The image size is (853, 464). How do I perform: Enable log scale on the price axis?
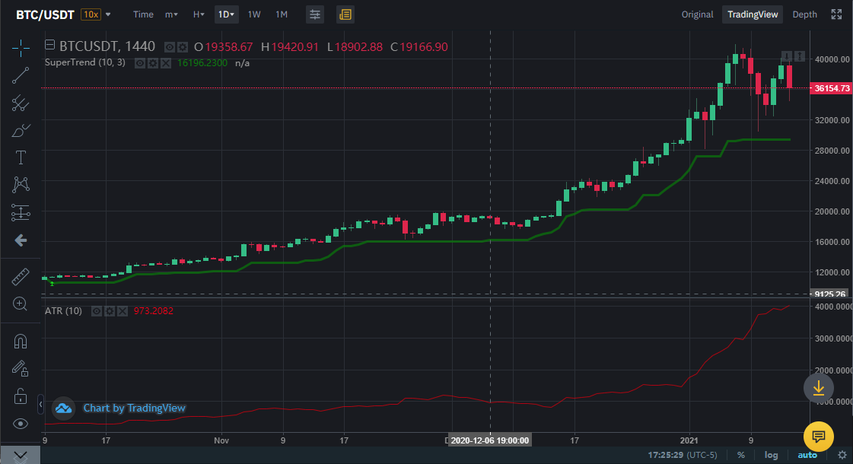click(x=772, y=455)
